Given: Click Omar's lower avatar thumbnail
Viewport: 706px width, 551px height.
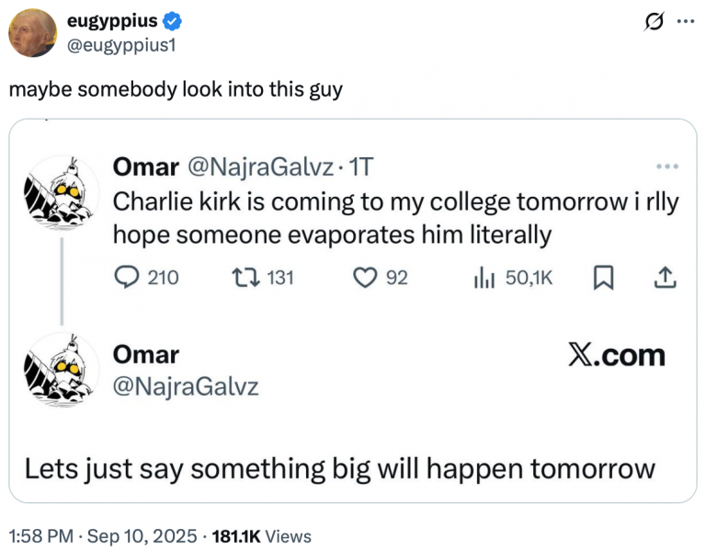Looking at the screenshot, I should click(62, 371).
